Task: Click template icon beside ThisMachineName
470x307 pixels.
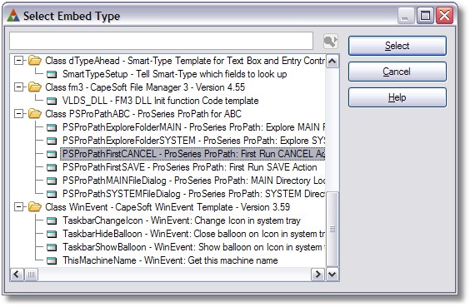Action: pyautogui.click(x=52, y=260)
